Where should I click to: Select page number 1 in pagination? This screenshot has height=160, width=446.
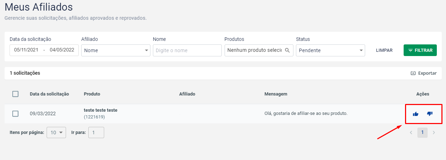point(422,133)
